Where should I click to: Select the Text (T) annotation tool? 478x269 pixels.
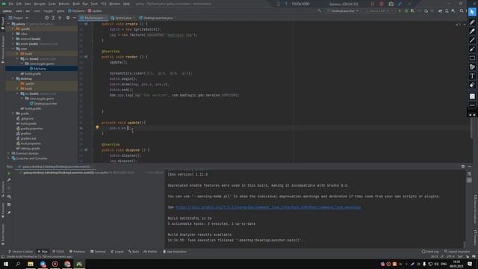(472, 76)
